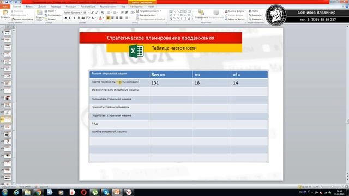Click the table cell containing 14

tap(249, 83)
